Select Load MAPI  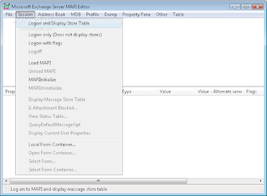[x=69, y=63]
